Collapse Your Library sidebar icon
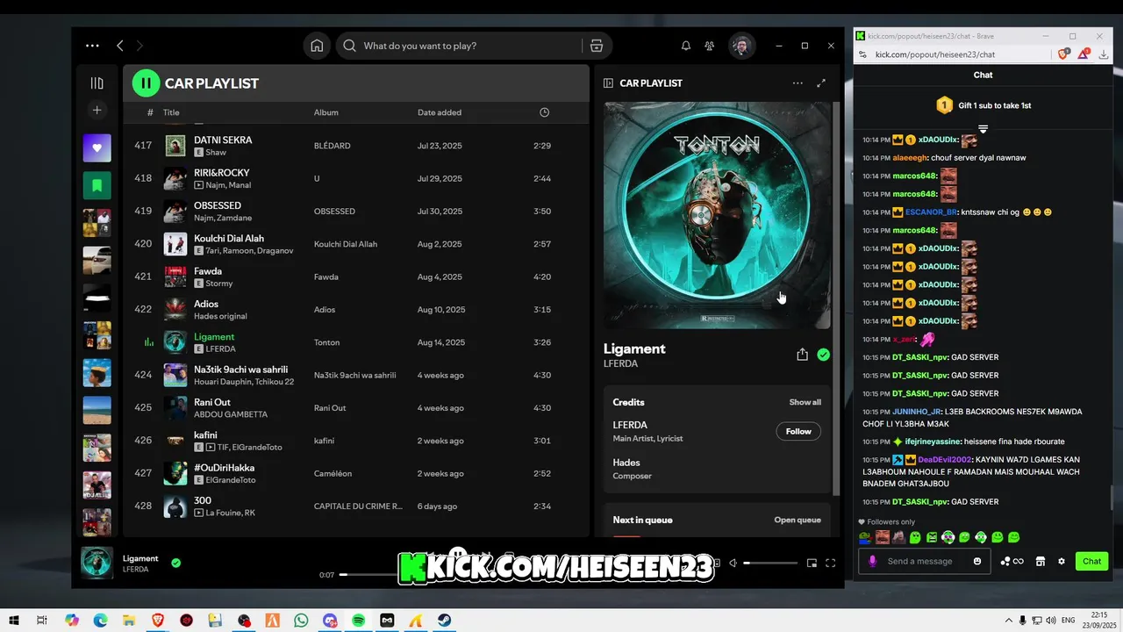Screen dimensions: 1123x632 click(97, 83)
